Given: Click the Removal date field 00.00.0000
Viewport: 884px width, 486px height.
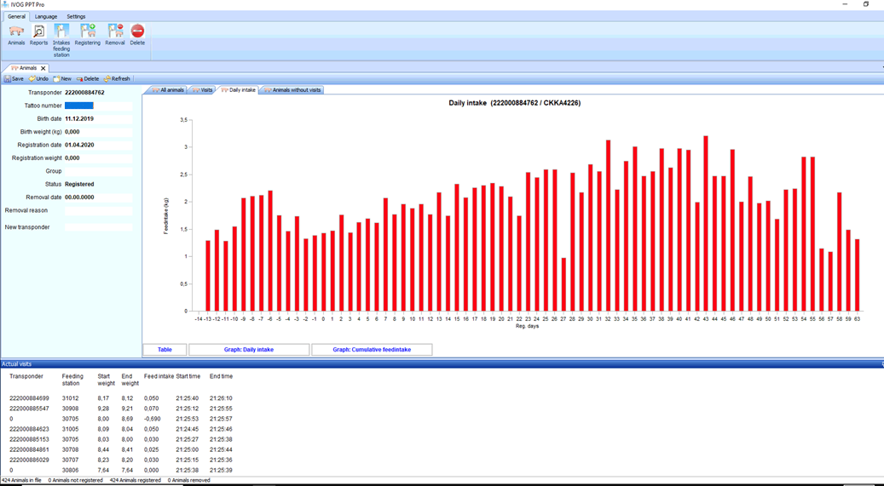Looking at the screenshot, I should tap(98, 197).
